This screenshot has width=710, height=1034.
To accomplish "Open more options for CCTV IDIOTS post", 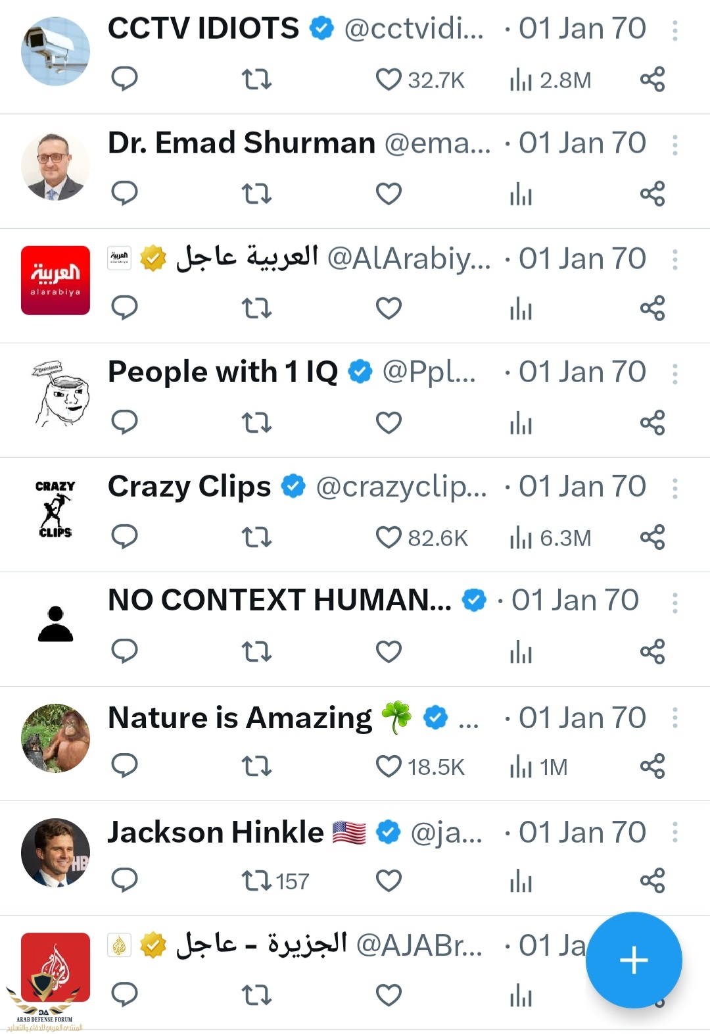I will click(675, 30).
